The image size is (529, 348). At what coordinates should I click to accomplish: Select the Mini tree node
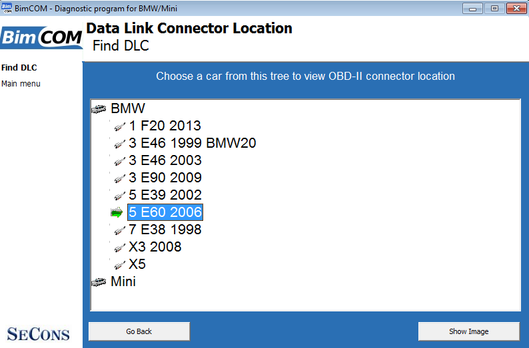pyautogui.click(x=123, y=281)
